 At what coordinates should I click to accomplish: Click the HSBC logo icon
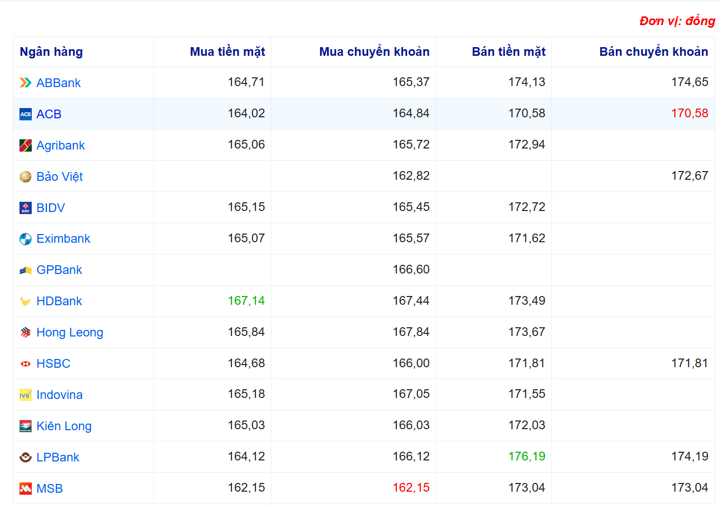tap(26, 364)
